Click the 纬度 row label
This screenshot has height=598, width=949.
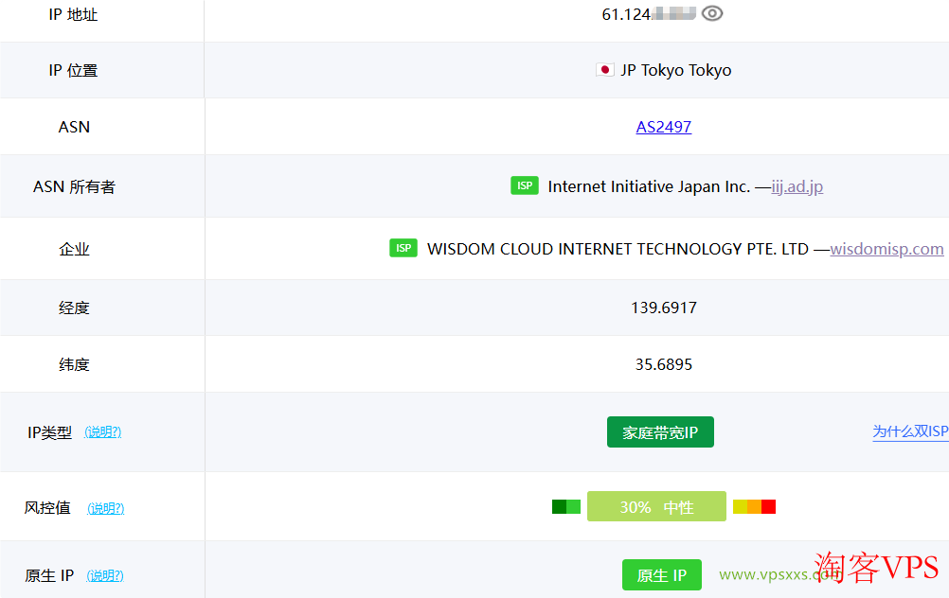coord(74,364)
